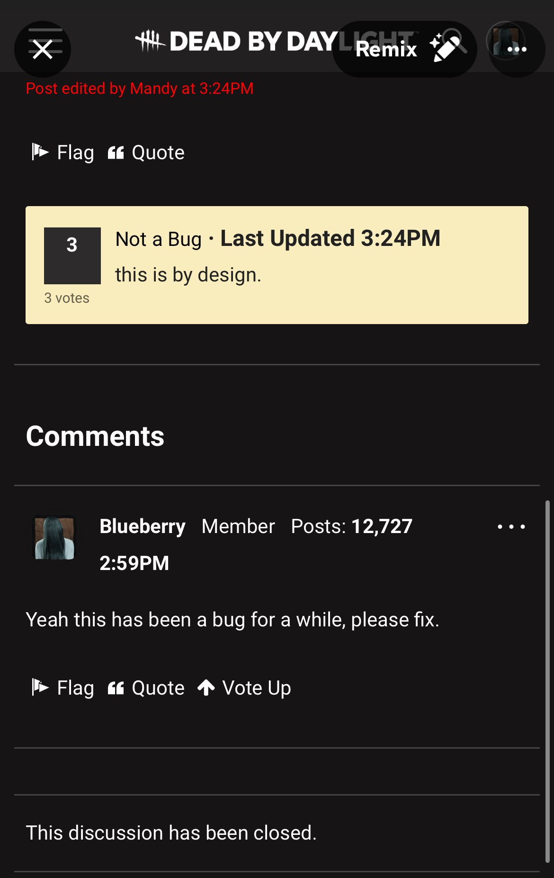Flag the original post
Screen dimensions: 554x878
coord(63,152)
